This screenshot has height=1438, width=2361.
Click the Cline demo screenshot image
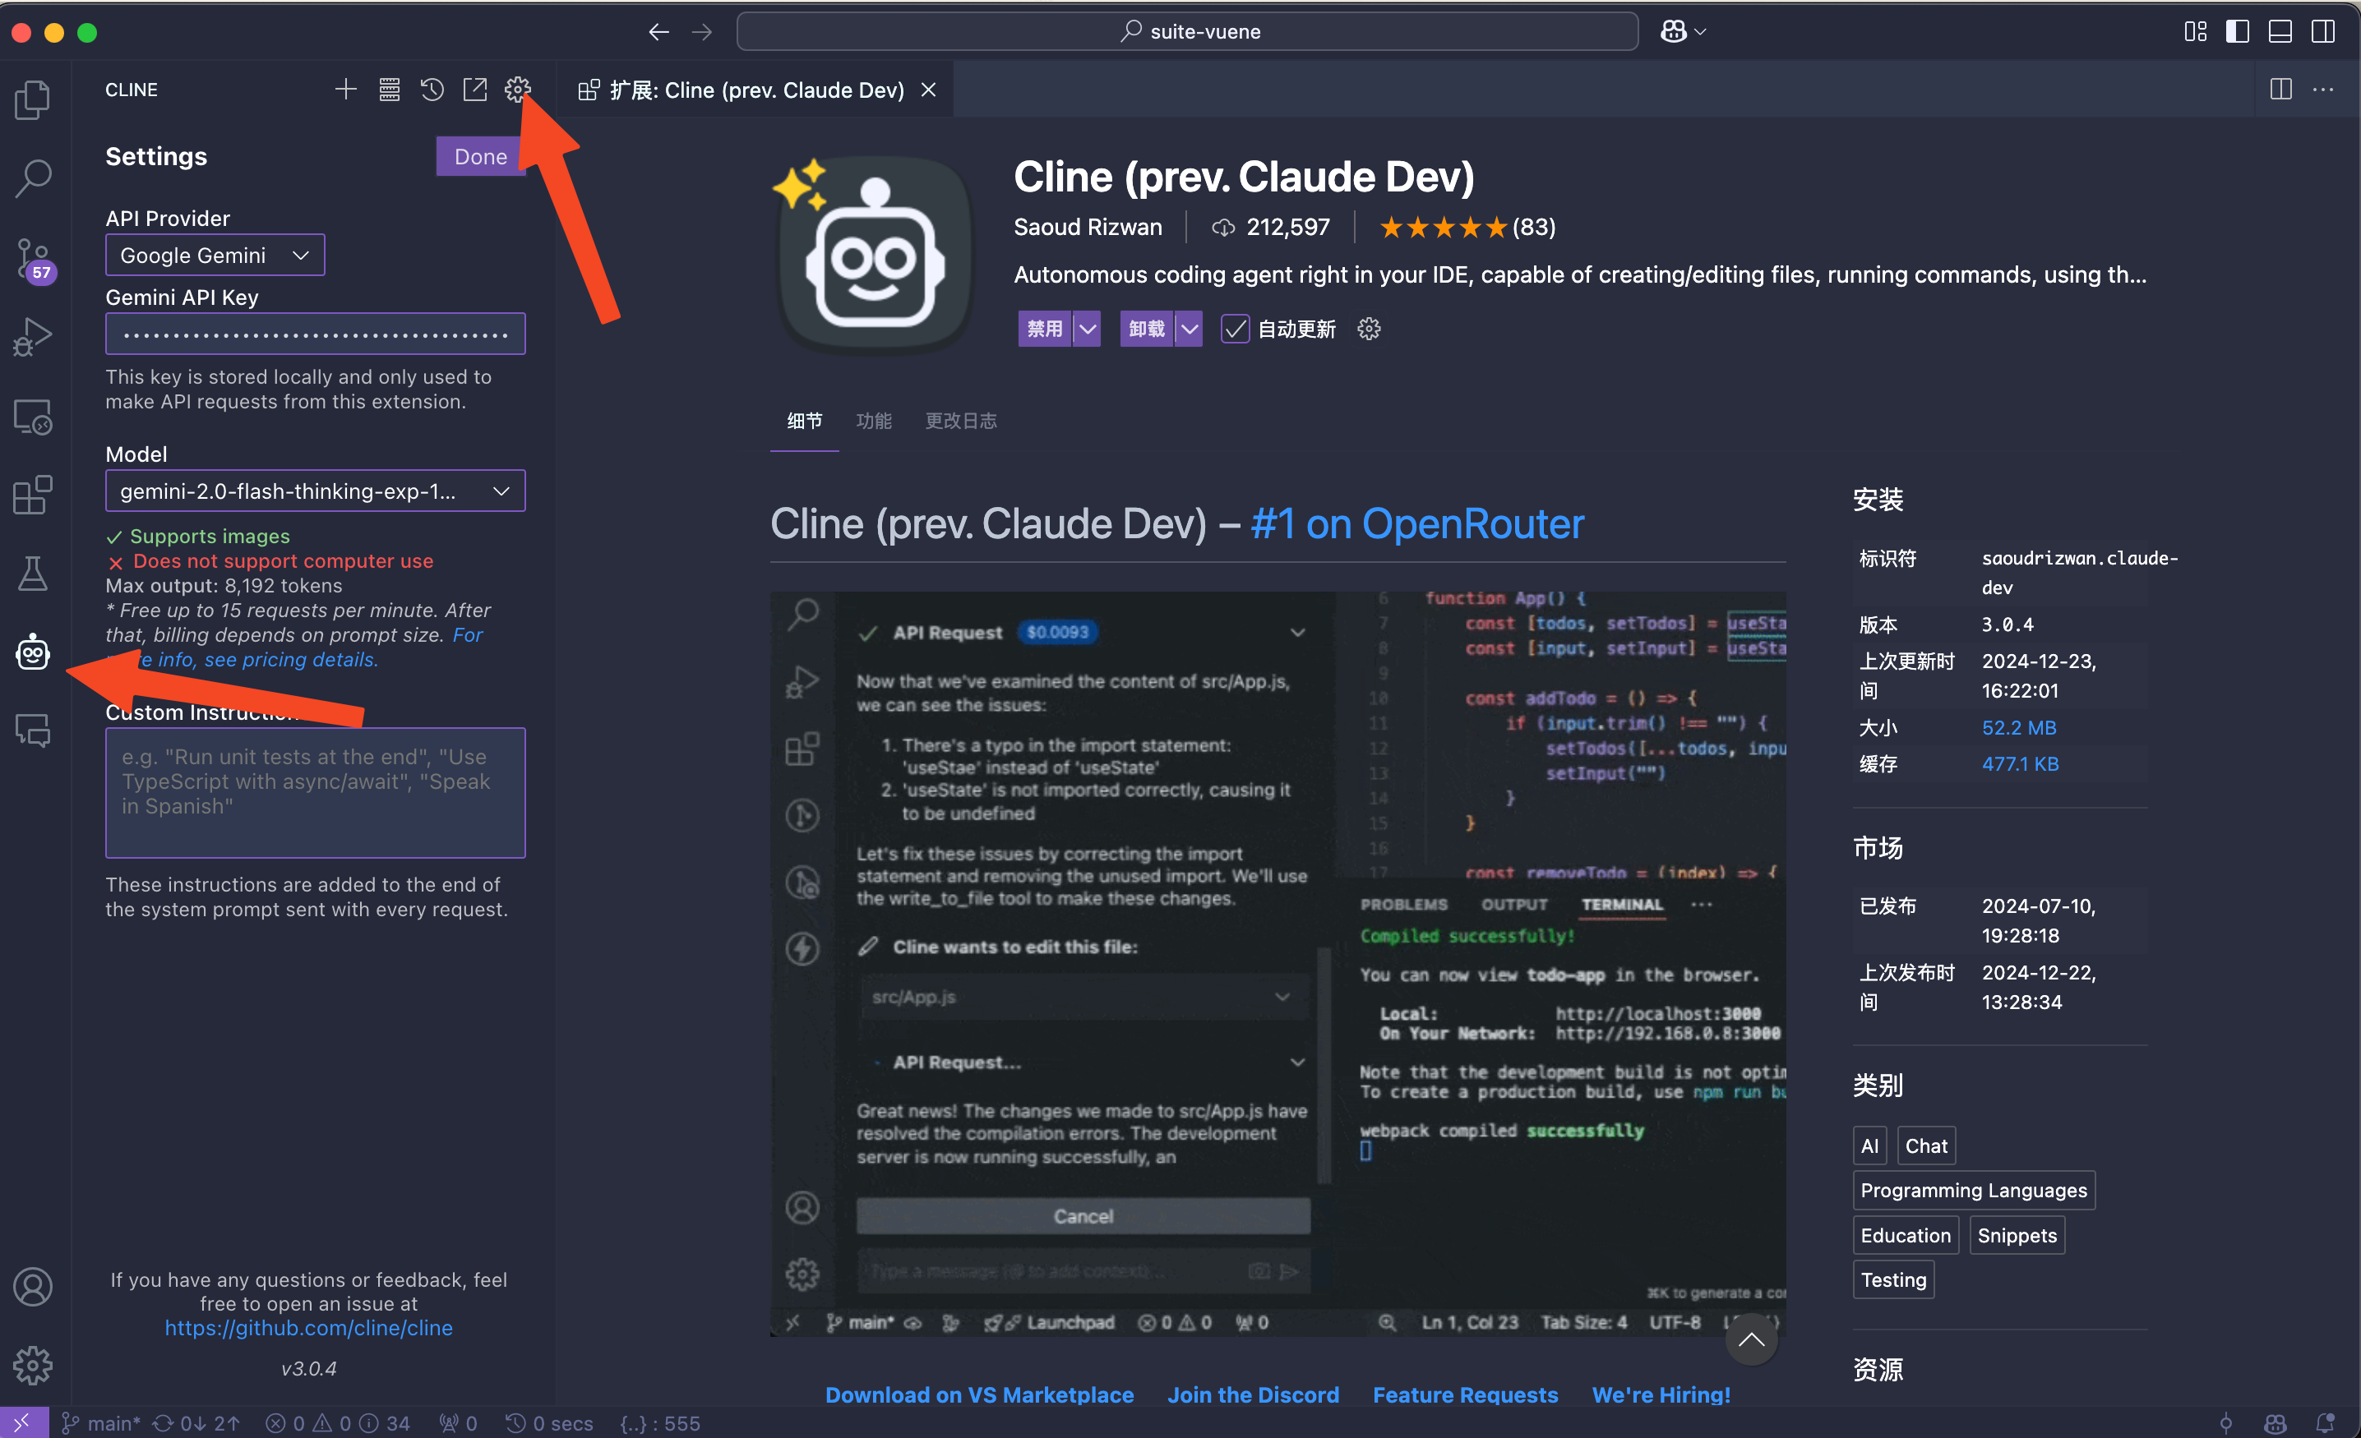pos(1278,963)
